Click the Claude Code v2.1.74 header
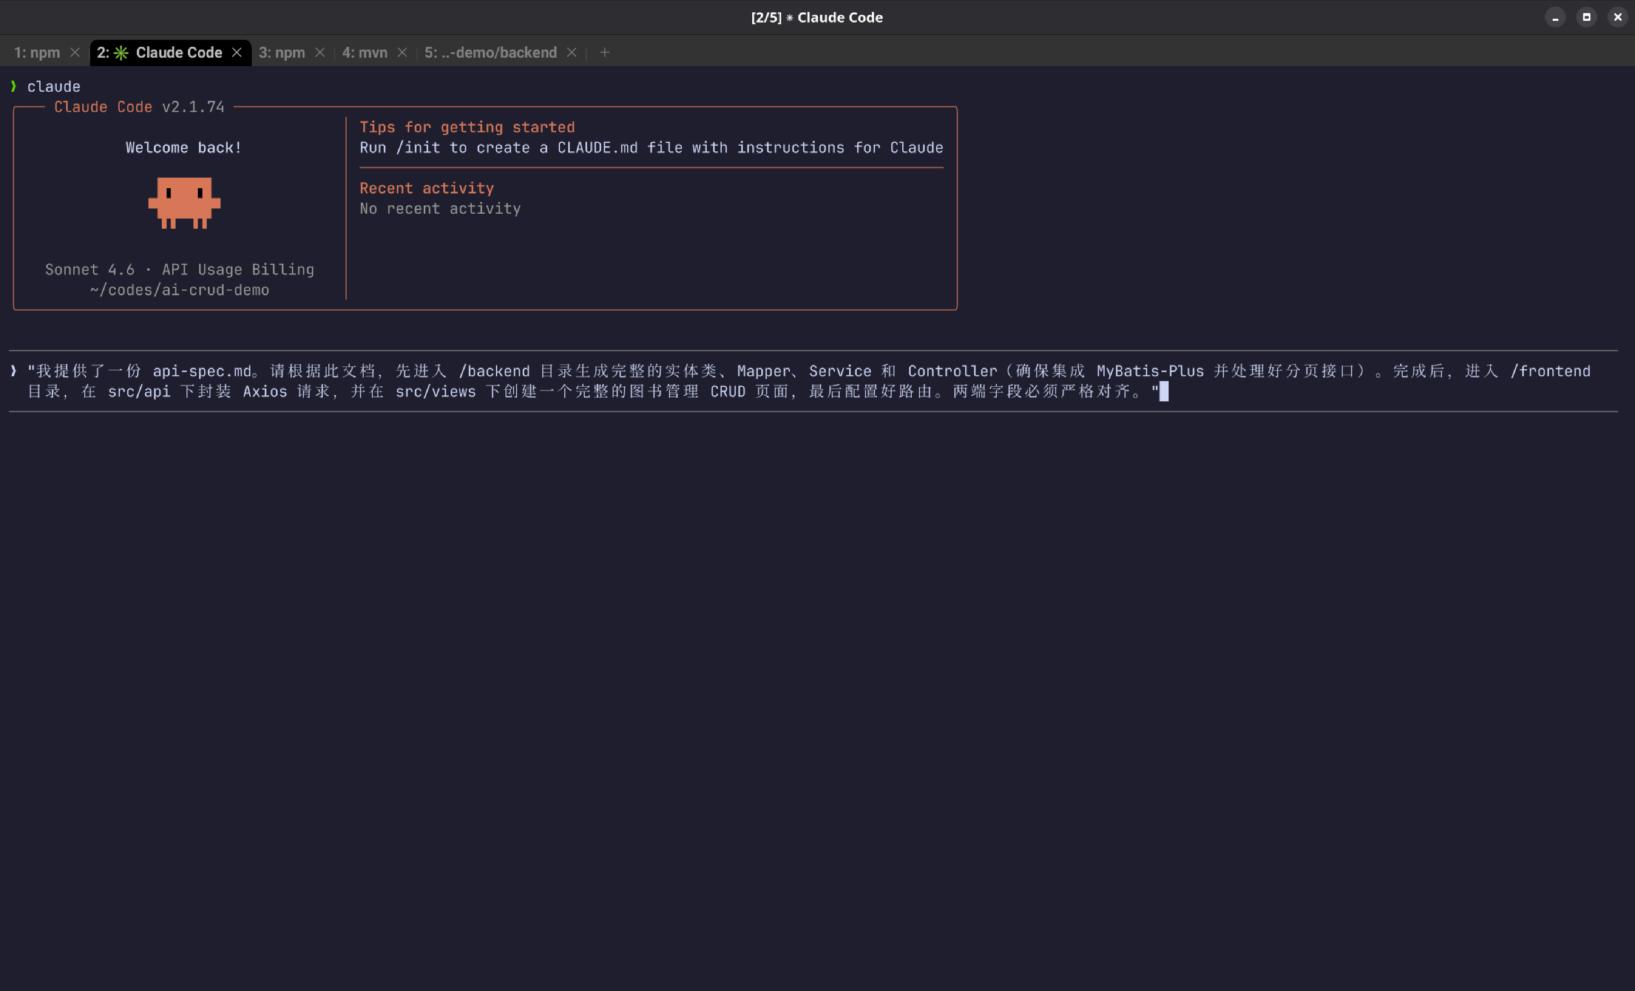 click(139, 107)
